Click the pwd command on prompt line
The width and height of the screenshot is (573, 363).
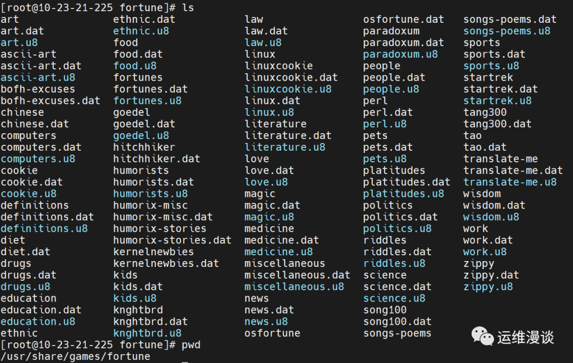click(191, 345)
